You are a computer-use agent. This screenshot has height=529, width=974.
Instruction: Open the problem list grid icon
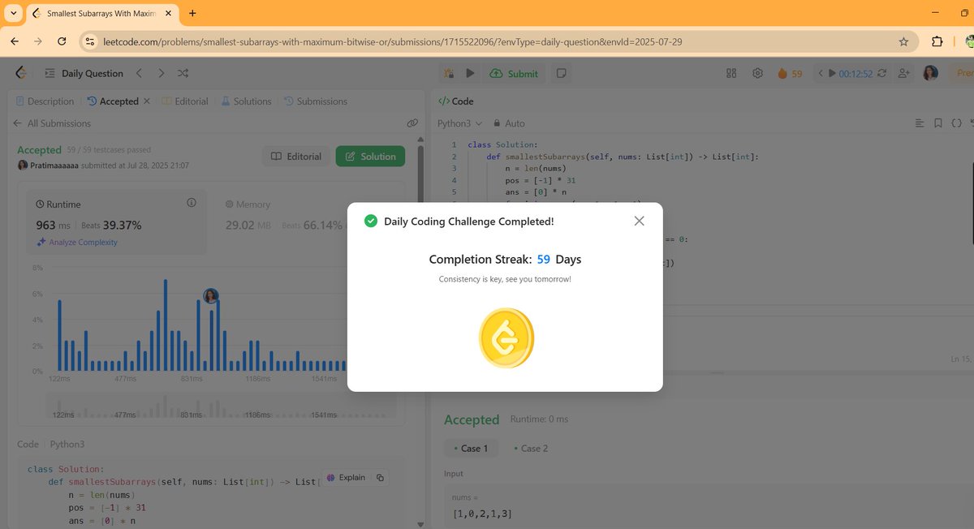[x=730, y=72]
